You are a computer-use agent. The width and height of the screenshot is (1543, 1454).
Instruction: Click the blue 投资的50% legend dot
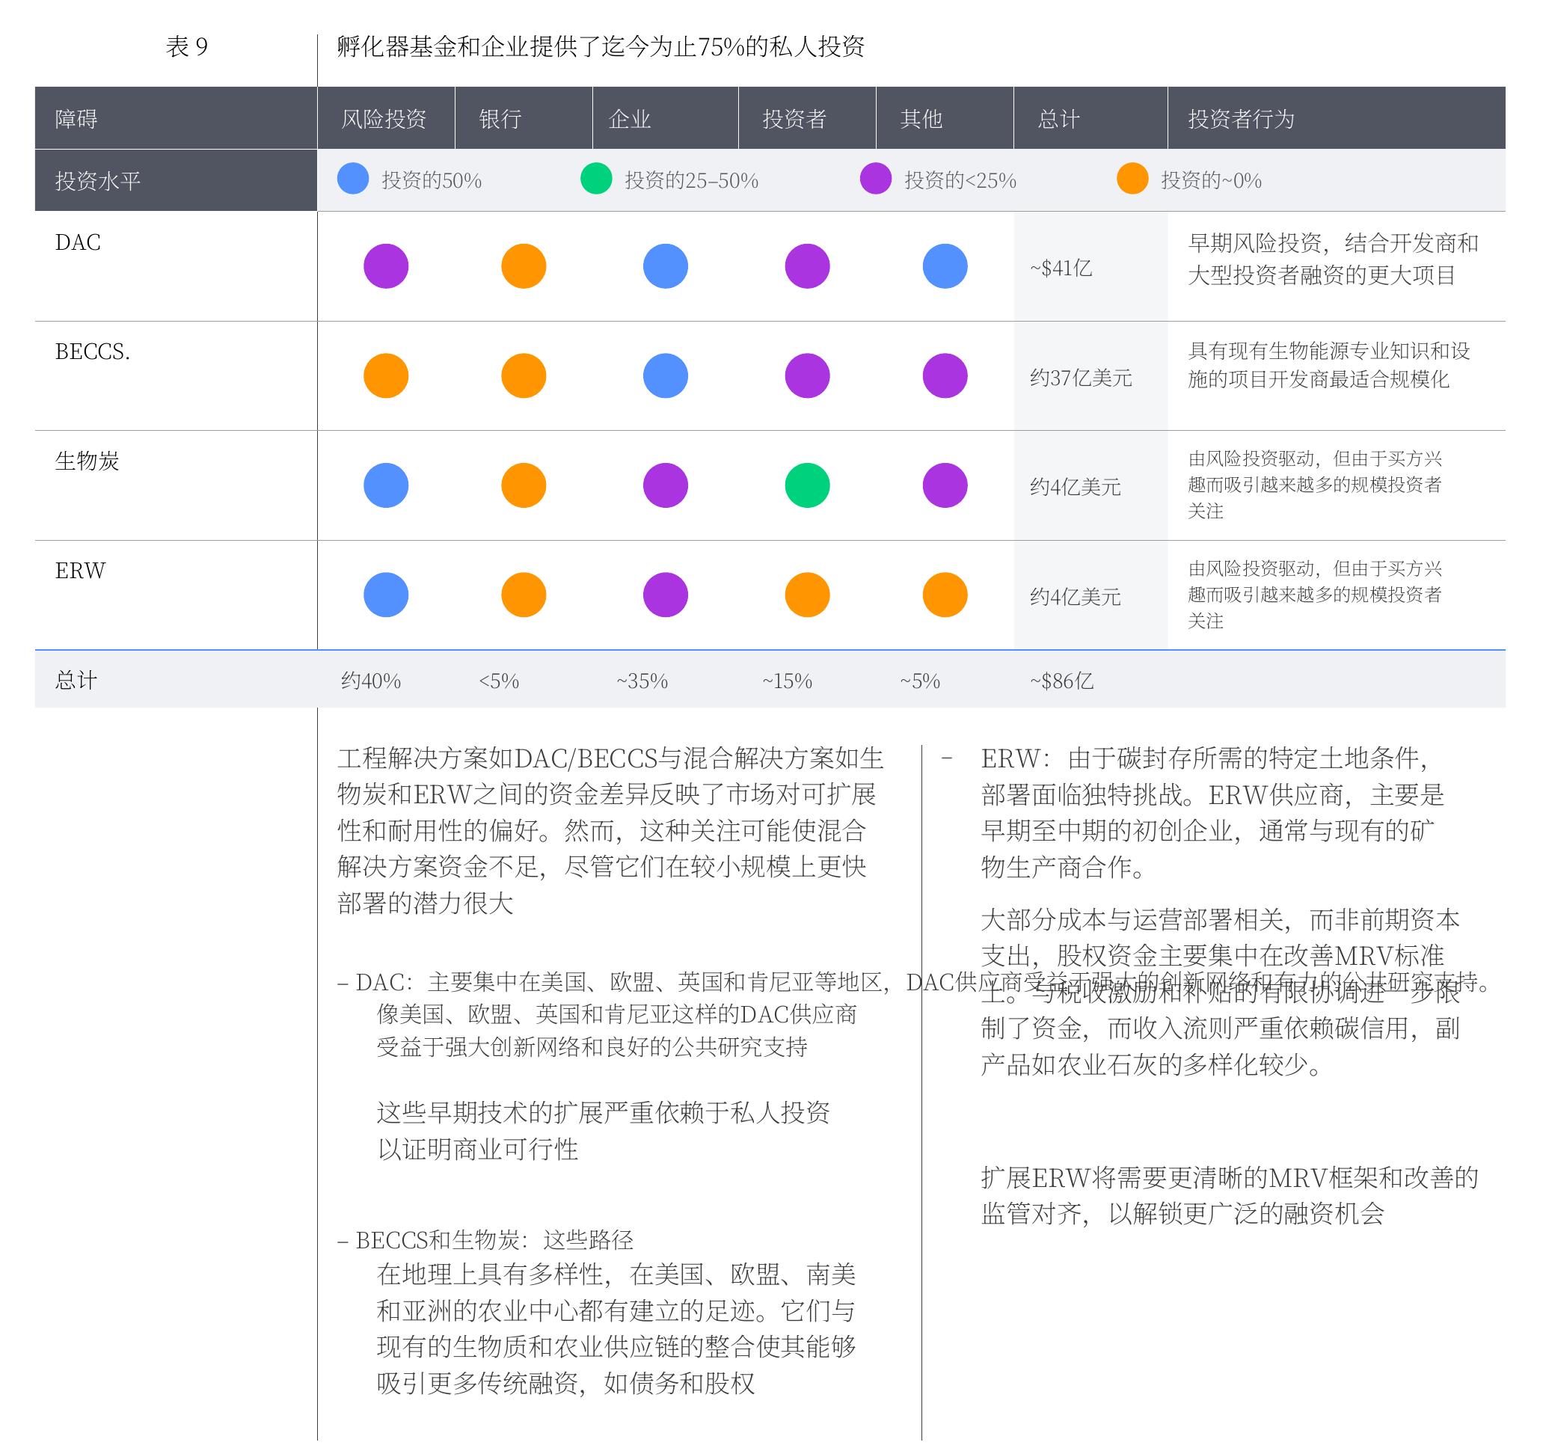click(x=352, y=180)
